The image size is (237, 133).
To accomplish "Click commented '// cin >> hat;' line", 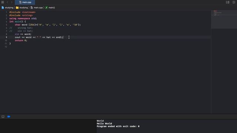I will pyautogui.click(x=21, y=31).
